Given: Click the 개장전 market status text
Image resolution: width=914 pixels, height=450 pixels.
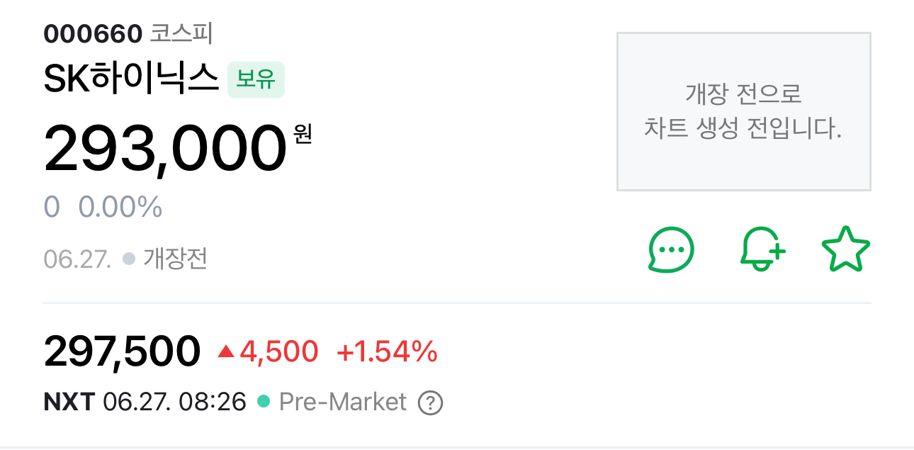Looking at the screenshot, I should (175, 259).
